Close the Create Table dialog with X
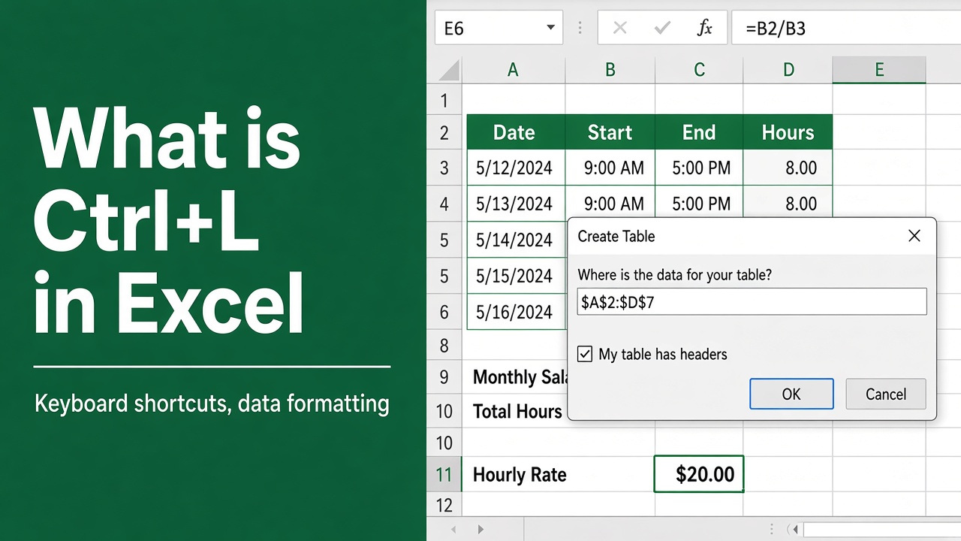961x541 pixels. click(914, 236)
